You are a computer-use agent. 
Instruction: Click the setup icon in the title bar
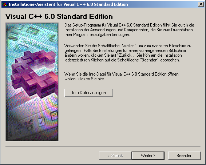coord(5,4)
